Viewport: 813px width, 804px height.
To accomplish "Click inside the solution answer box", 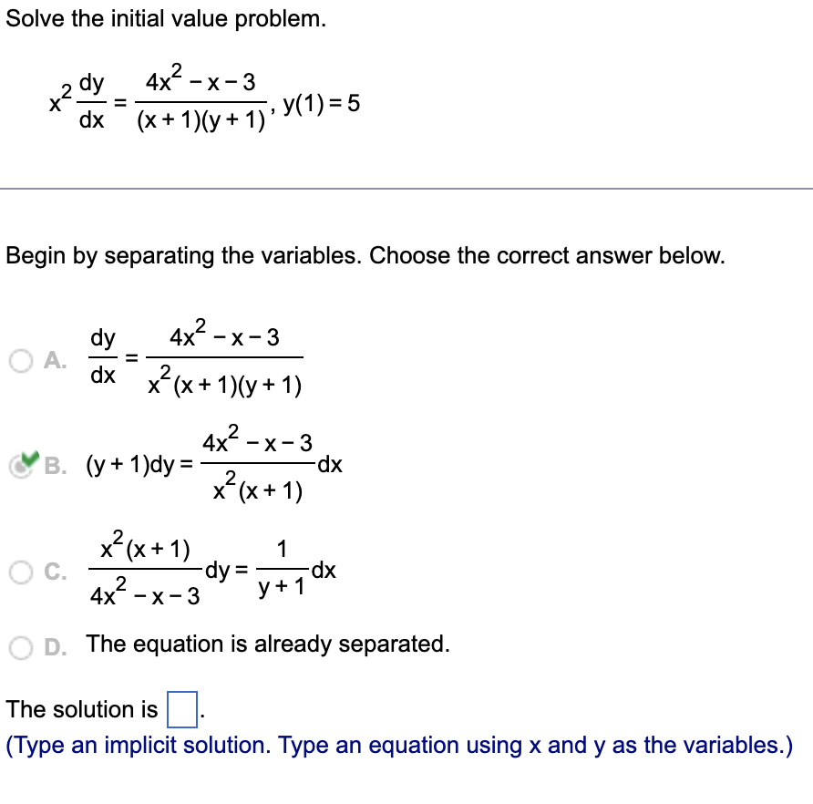I will [182, 709].
